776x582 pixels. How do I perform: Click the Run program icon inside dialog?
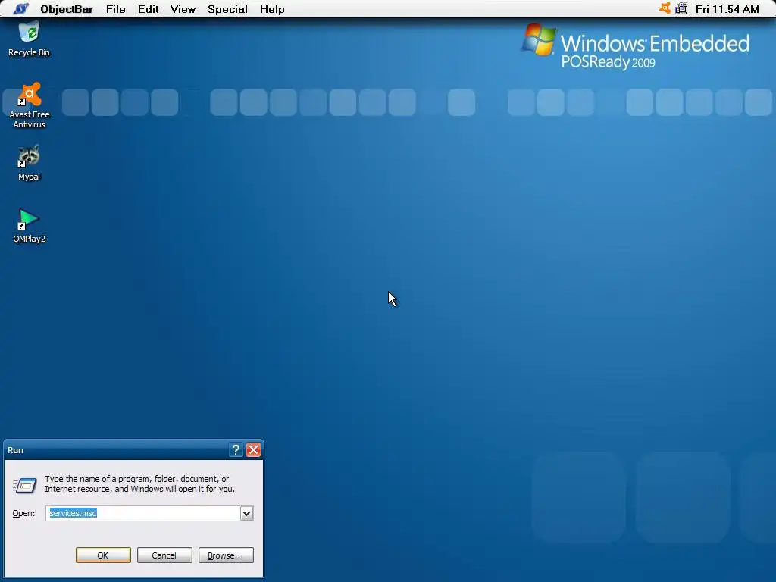(x=25, y=485)
